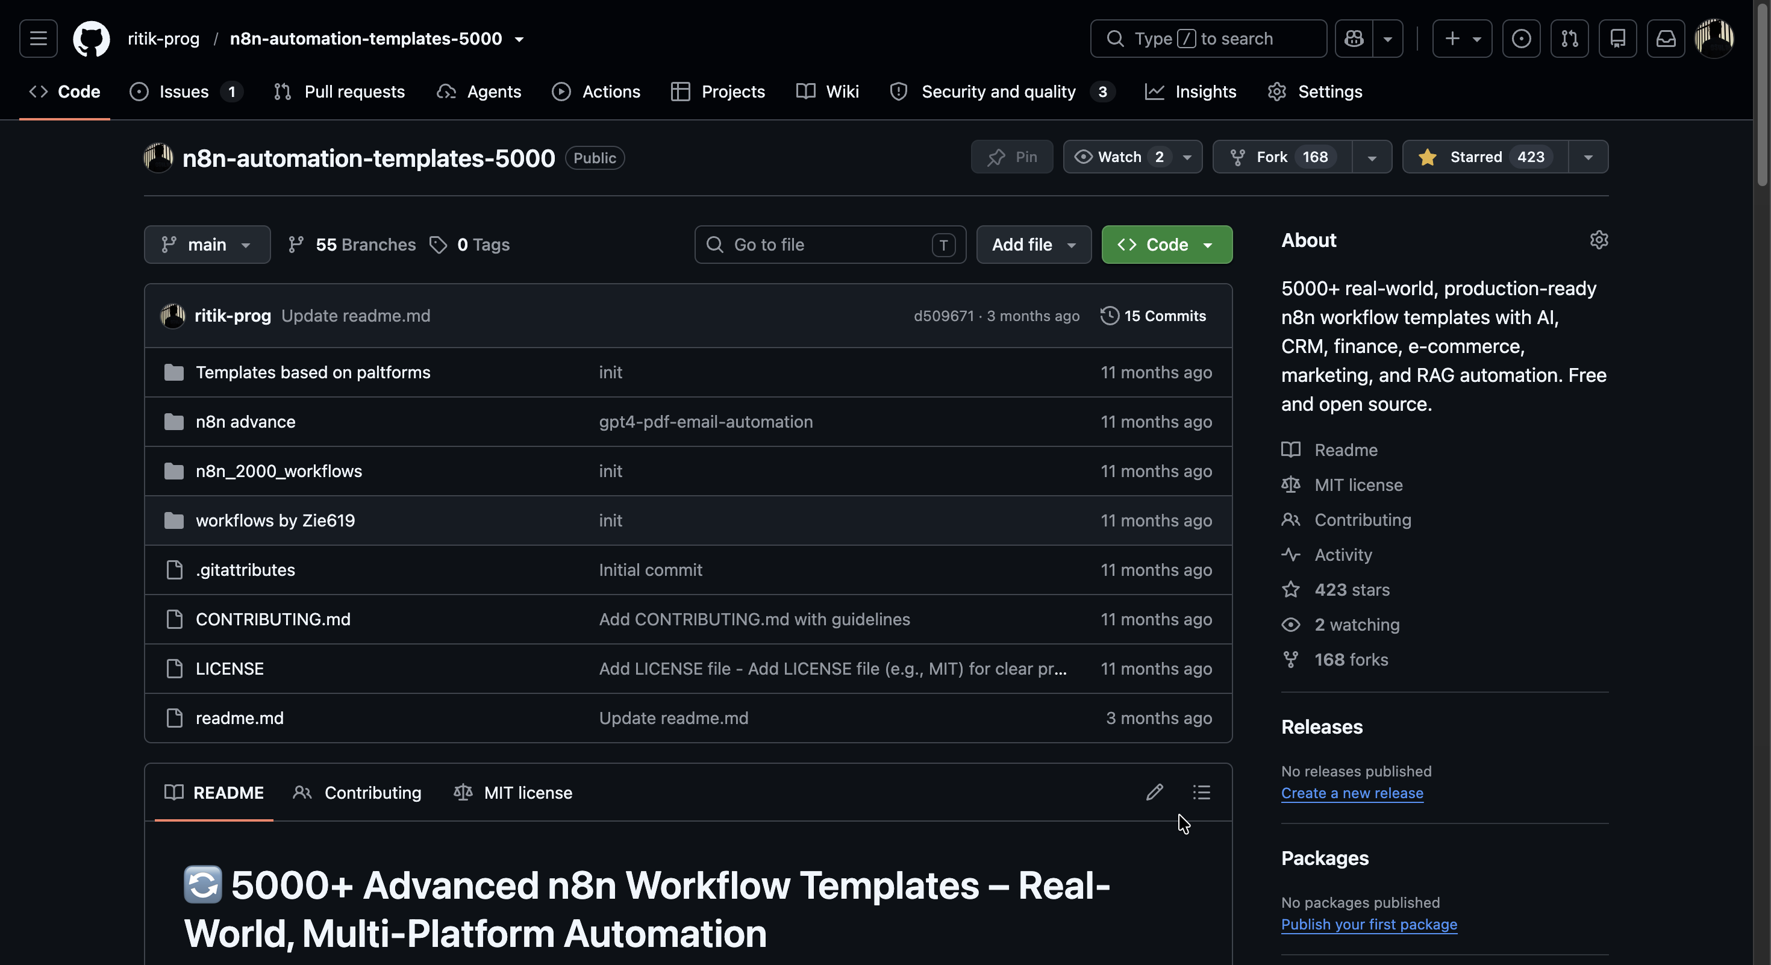Open n8n_2000_workflows folder
Viewport: 1771px width, 965px height.
278,471
